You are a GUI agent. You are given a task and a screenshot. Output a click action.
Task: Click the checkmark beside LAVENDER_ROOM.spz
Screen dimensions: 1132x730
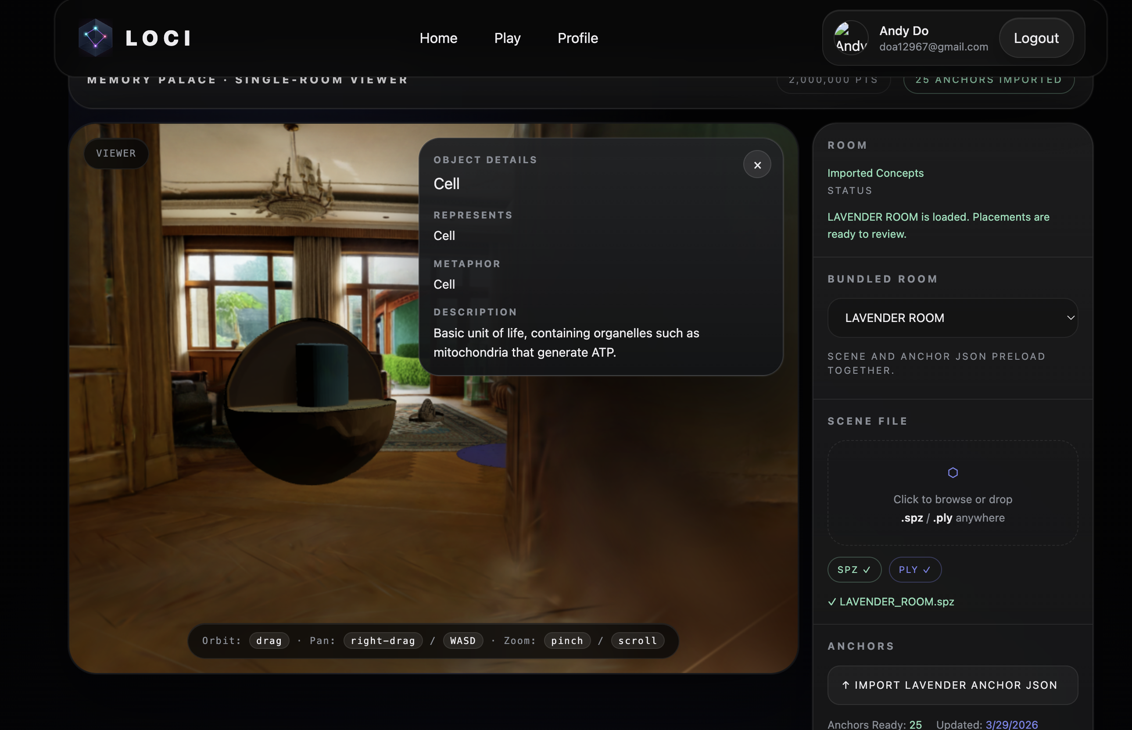tap(832, 601)
